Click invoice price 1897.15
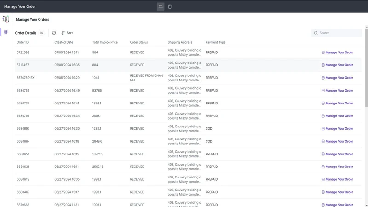The height and width of the screenshot is (207, 368). (x=97, y=154)
